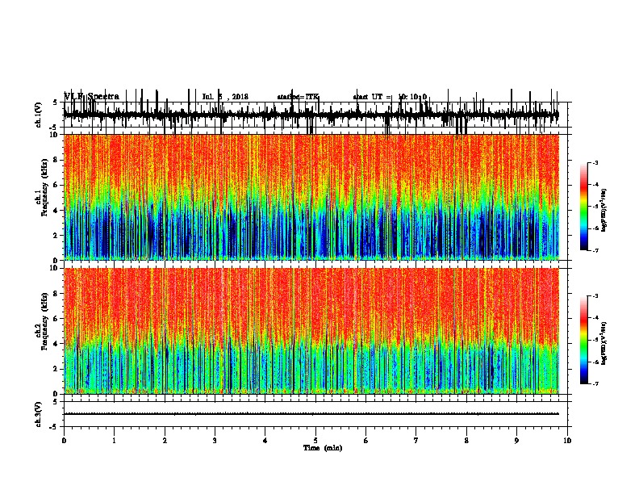
Task: Click the 'station=ITK' header text
Action: click(x=298, y=97)
